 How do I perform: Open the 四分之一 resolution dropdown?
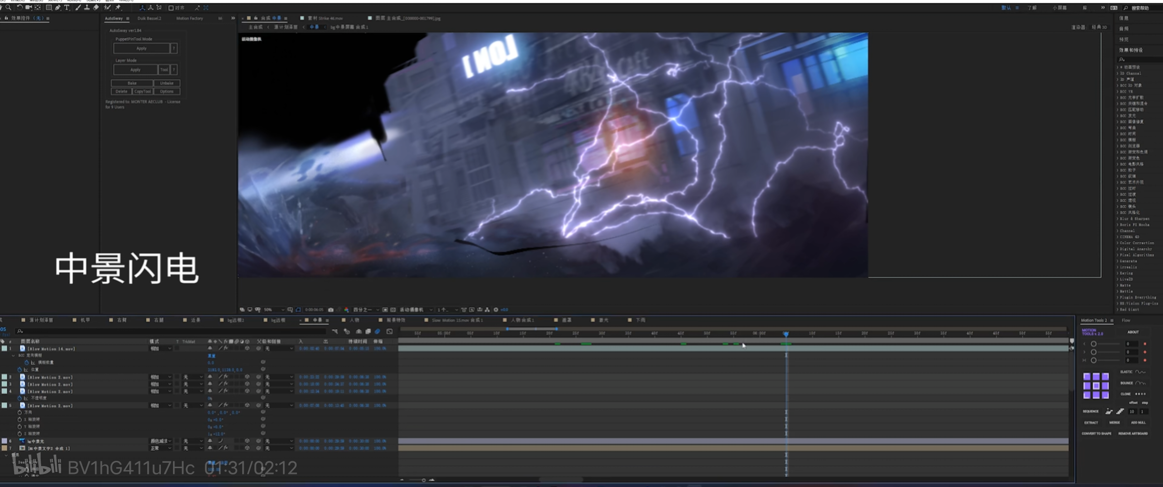366,310
